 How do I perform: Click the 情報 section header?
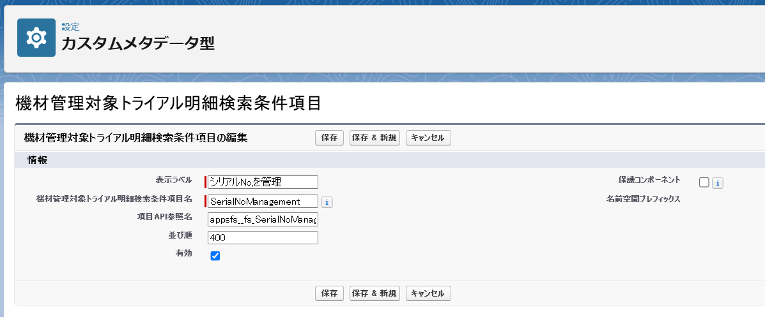coord(37,159)
